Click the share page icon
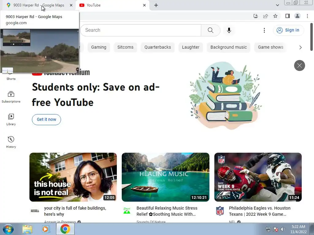The width and height of the screenshot is (314, 235). 266,16
